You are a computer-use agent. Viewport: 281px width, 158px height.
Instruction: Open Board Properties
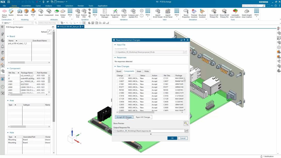click(x=186, y=13)
